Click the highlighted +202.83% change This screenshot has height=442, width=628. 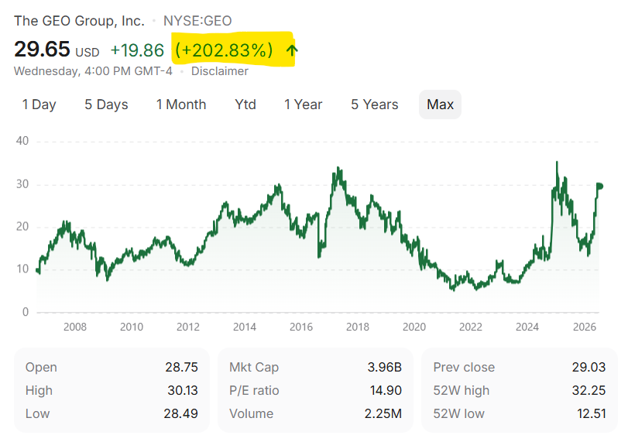(x=224, y=50)
